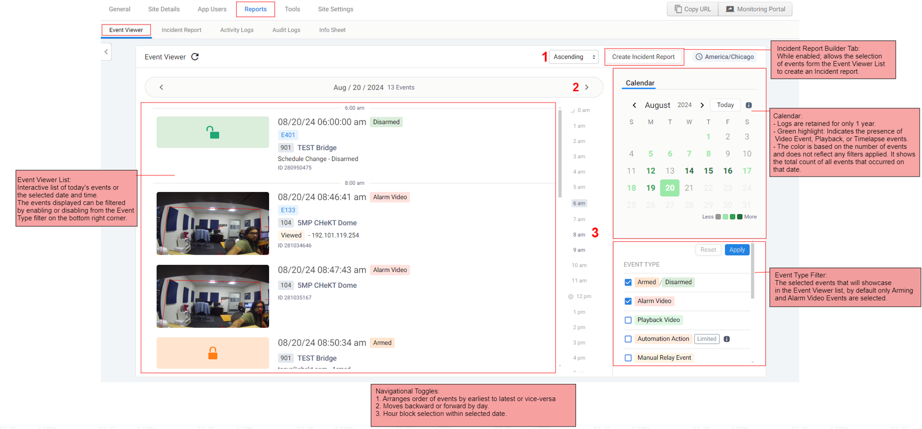Click ID 281034646 text

(x=295, y=246)
